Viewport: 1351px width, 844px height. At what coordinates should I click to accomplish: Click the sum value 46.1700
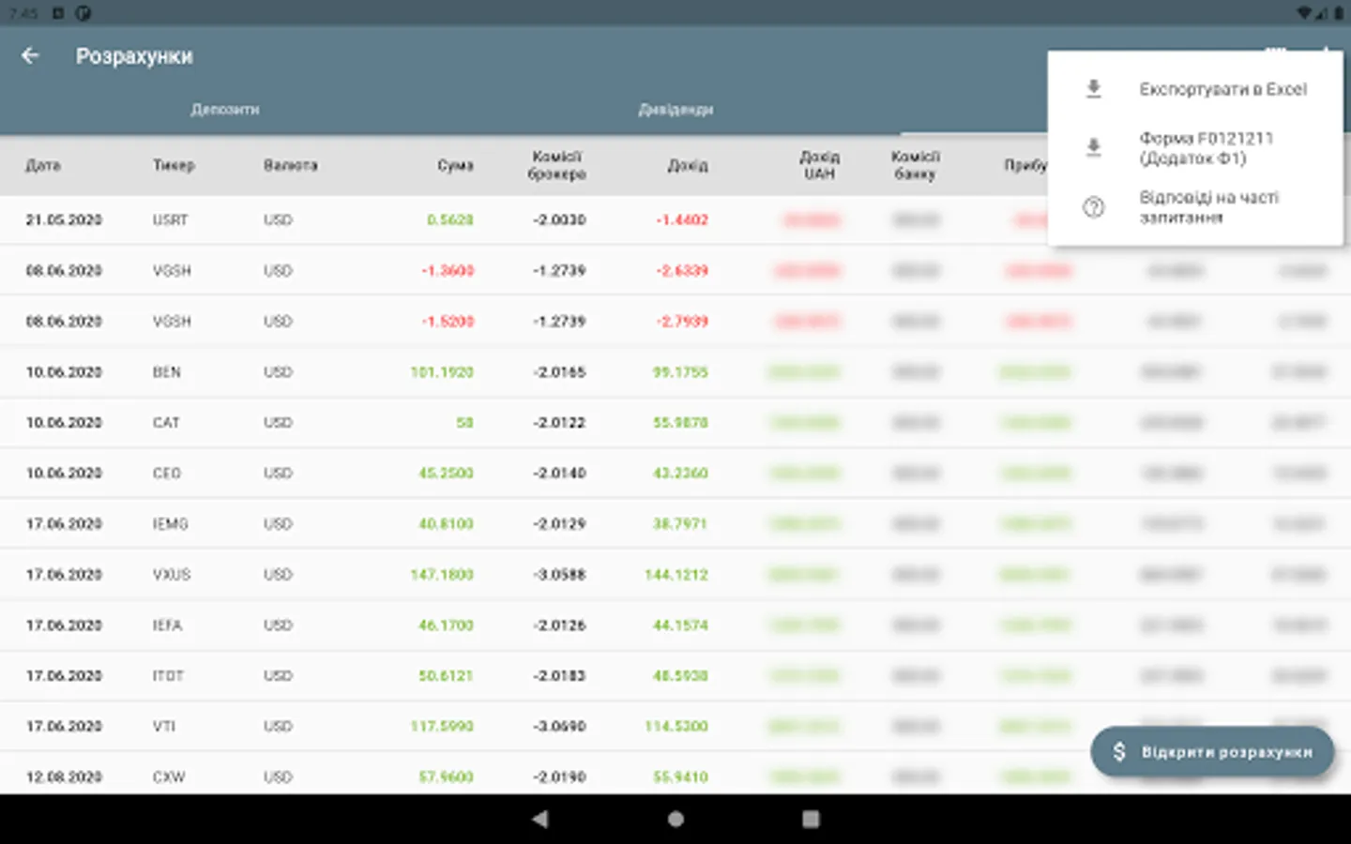pos(446,625)
